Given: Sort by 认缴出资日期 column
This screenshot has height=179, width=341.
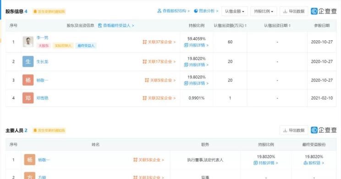Looking at the screenshot, I should click(277, 26).
